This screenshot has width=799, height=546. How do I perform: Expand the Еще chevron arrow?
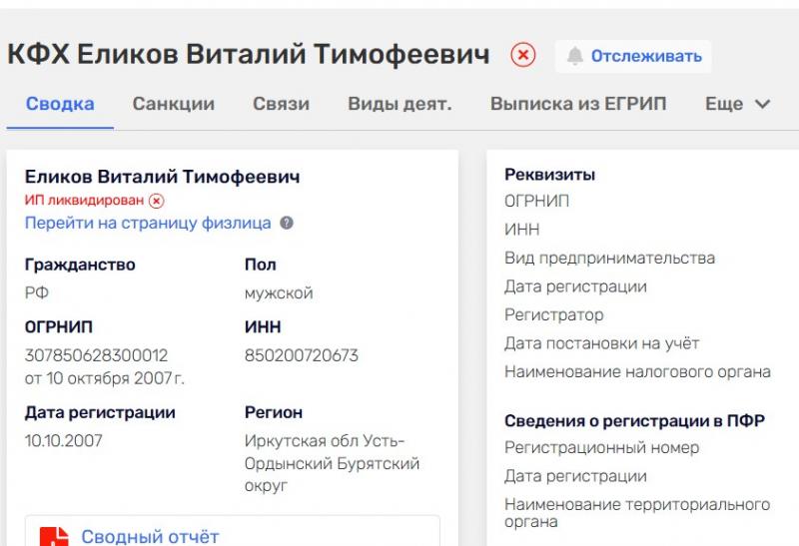(x=762, y=104)
